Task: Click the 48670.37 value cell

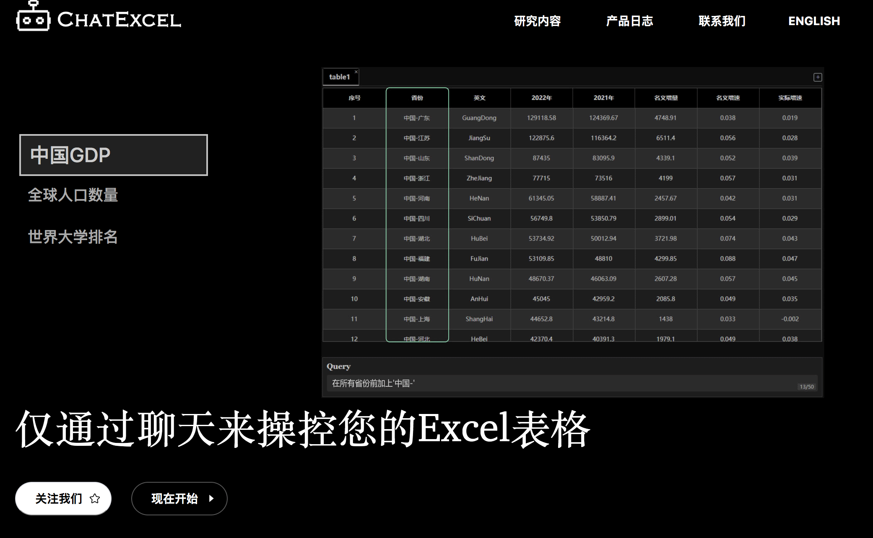Action: coord(542,279)
